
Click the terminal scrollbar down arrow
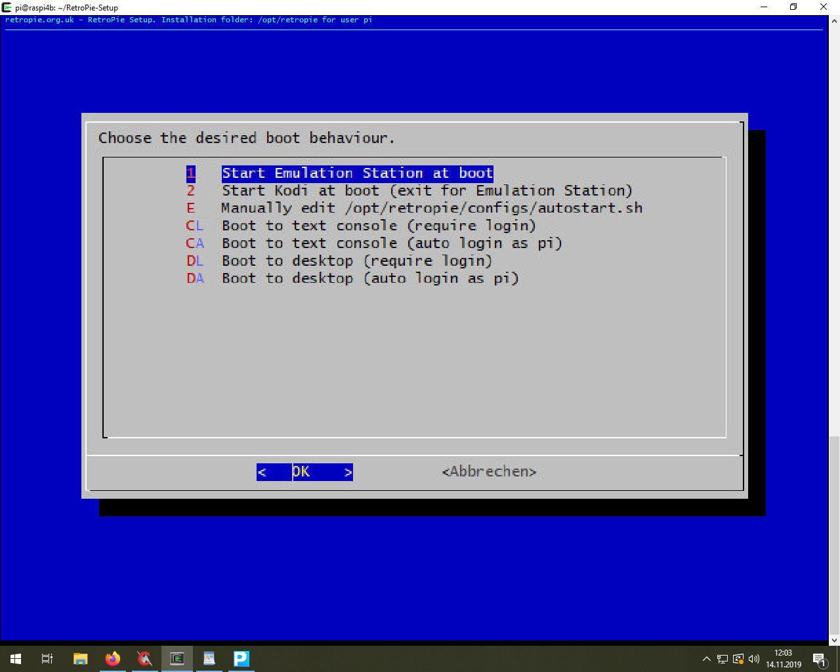835,640
